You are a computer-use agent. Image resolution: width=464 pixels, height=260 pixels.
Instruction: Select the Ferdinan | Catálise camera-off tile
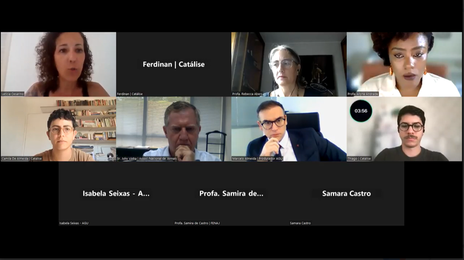coord(173,64)
